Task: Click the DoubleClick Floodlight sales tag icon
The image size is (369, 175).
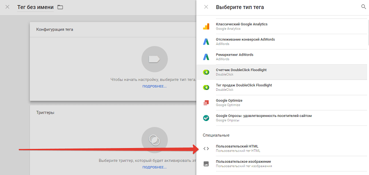Action: coord(206,87)
